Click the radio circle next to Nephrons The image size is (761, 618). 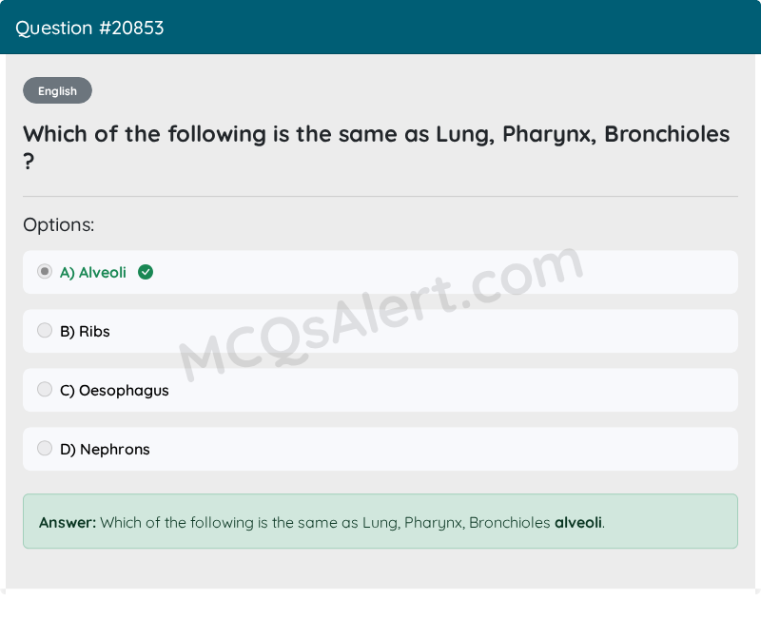point(45,448)
